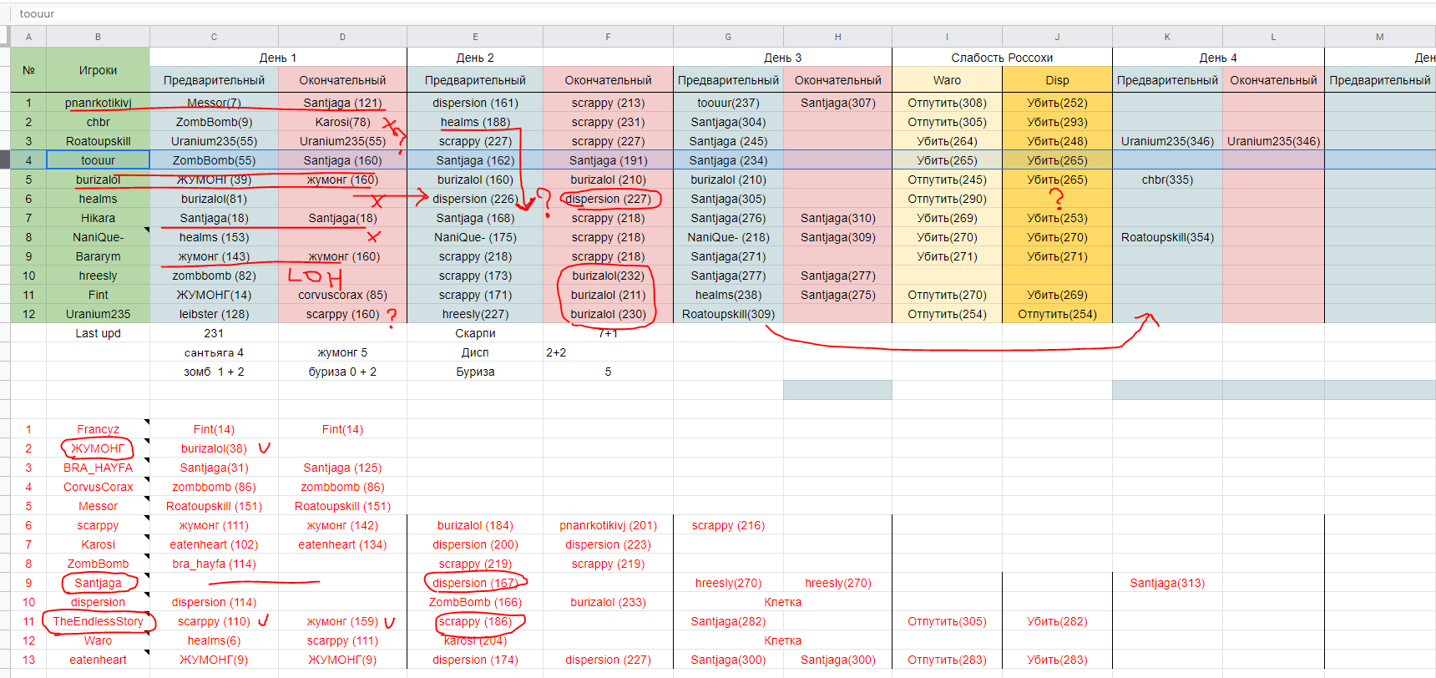The height and width of the screenshot is (678, 1436).
Task: Click the circled TheEndlessStory cell
Action: click(x=98, y=621)
